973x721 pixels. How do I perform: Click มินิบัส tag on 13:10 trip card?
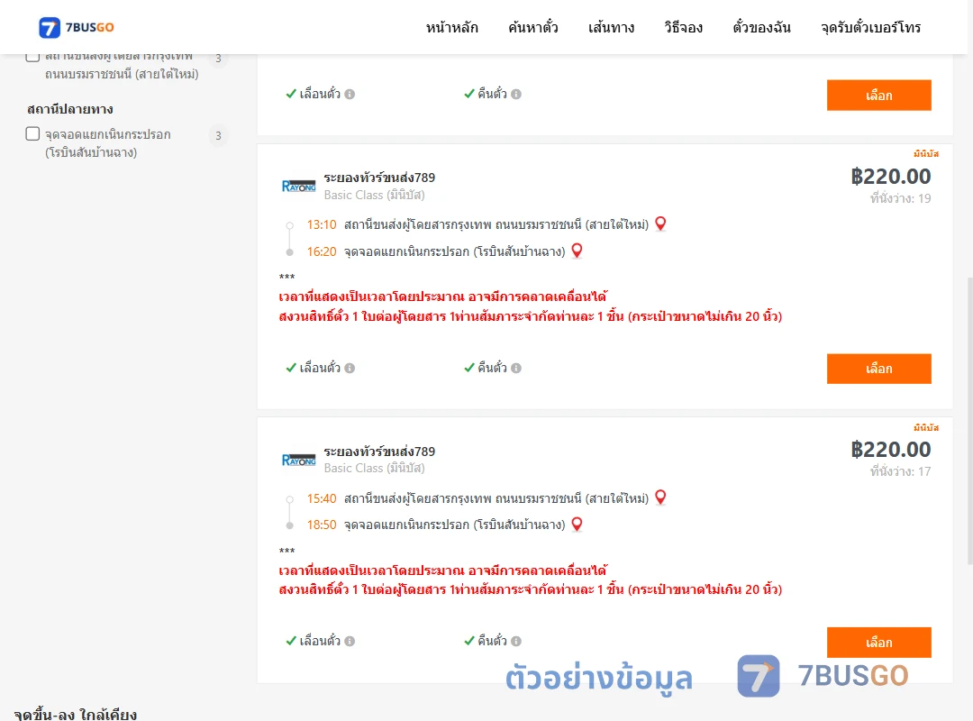[926, 153]
